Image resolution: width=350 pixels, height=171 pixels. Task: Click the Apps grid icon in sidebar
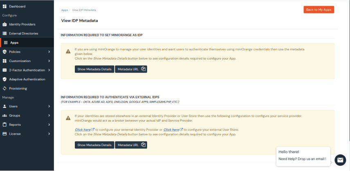[6, 42]
